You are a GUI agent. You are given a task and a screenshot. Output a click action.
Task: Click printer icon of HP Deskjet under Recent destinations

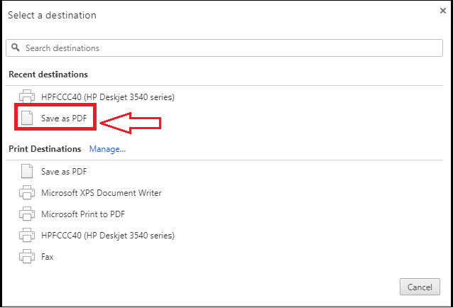click(x=27, y=97)
